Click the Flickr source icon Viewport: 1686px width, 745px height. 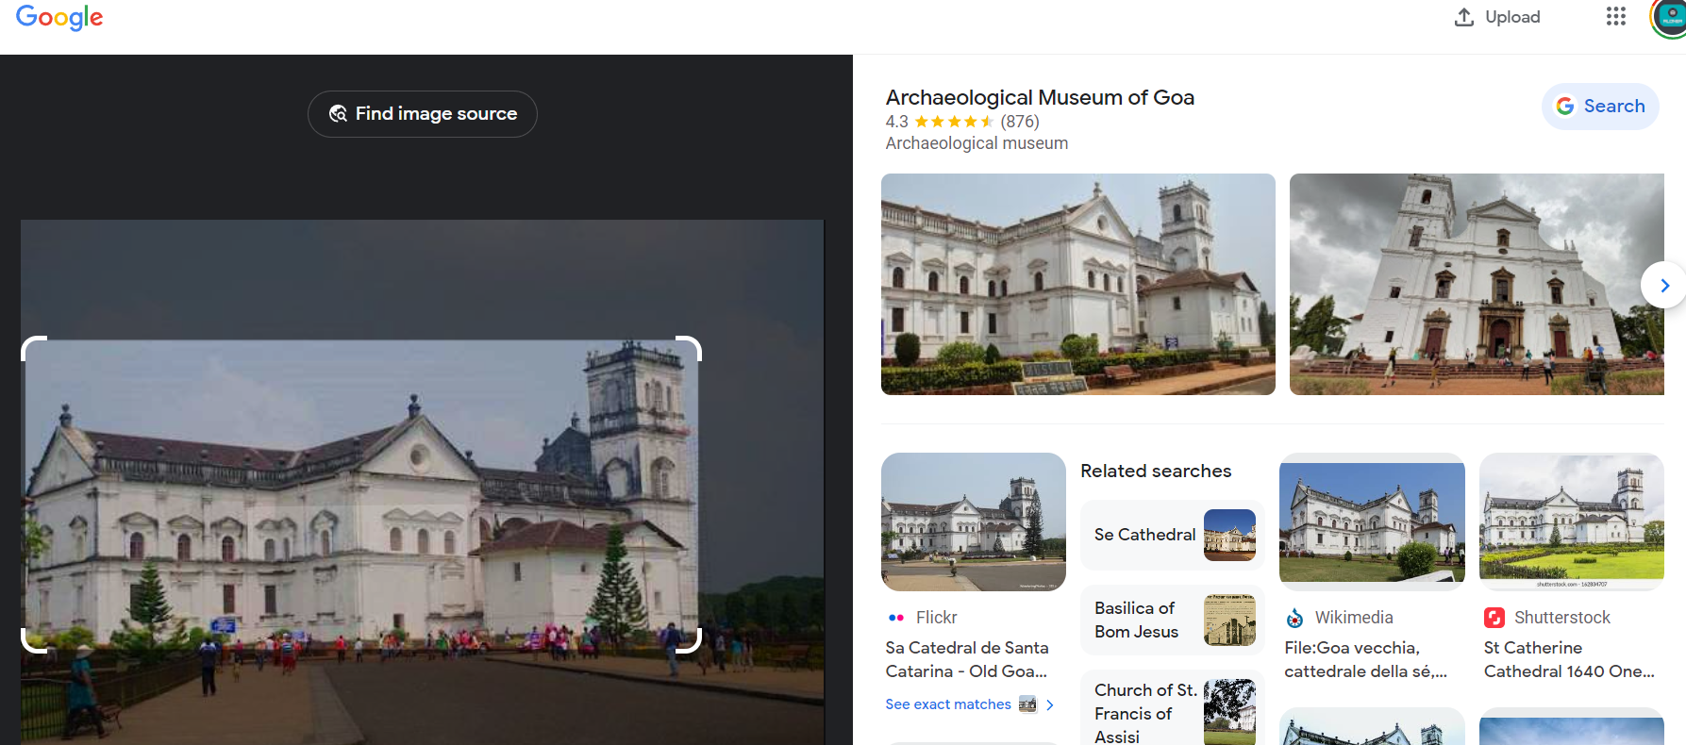tap(896, 618)
